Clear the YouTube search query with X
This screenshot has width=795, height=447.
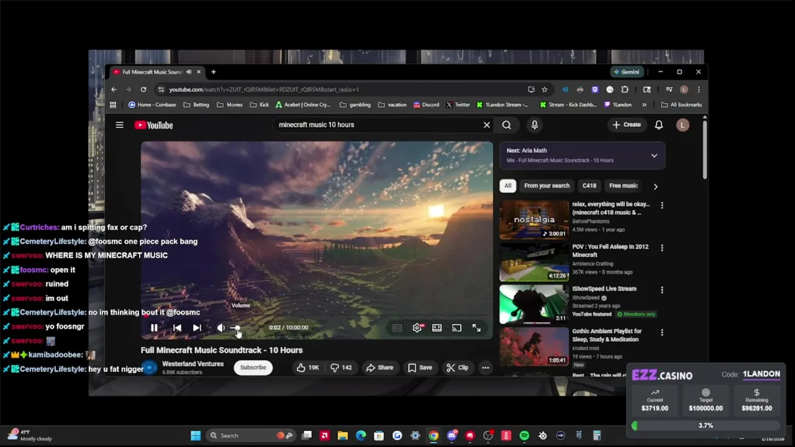click(x=487, y=125)
